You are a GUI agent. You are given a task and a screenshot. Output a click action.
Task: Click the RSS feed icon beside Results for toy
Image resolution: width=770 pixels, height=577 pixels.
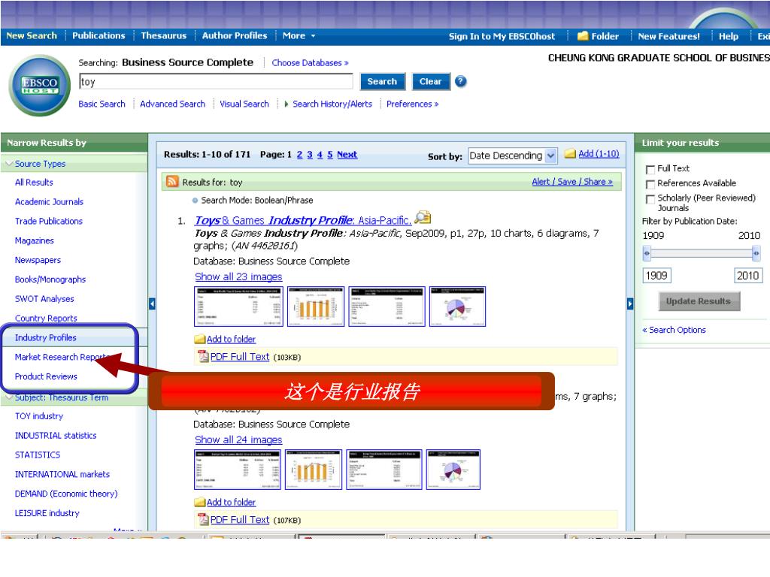[172, 182]
